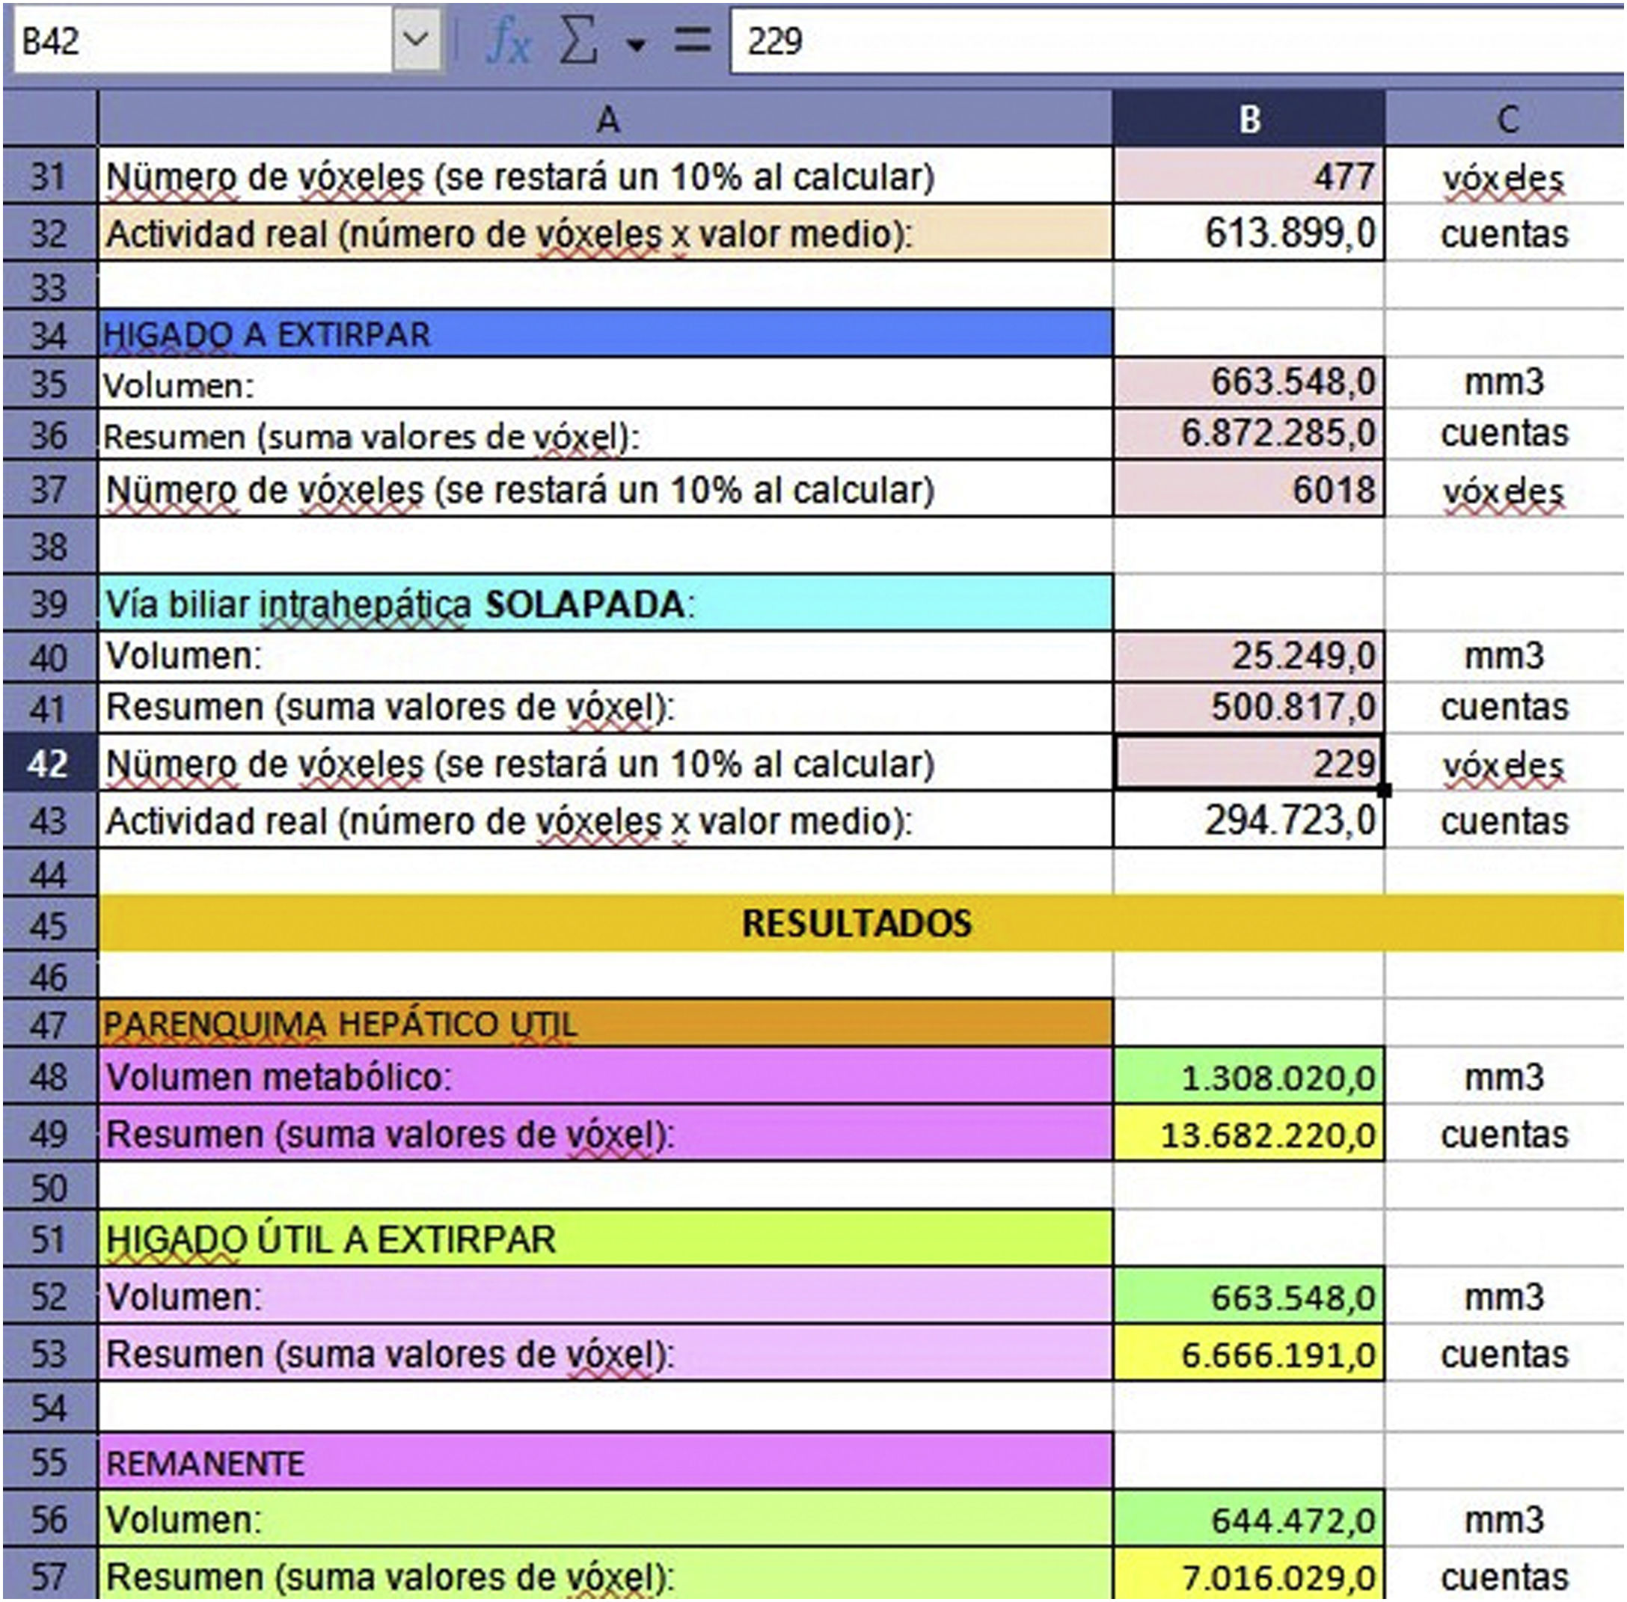
Task: Select column B header
Action: click(x=1248, y=120)
